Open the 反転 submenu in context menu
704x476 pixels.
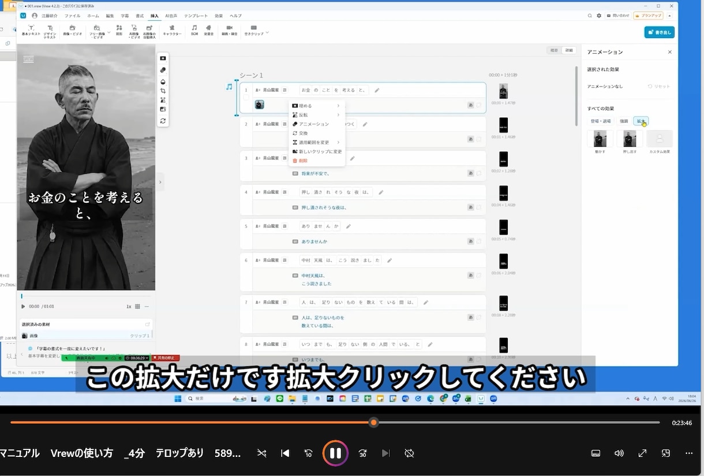(316, 115)
